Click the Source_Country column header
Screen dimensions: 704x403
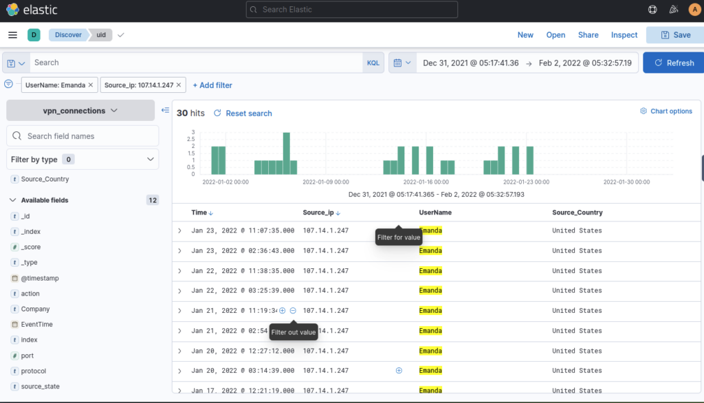click(x=577, y=213)
